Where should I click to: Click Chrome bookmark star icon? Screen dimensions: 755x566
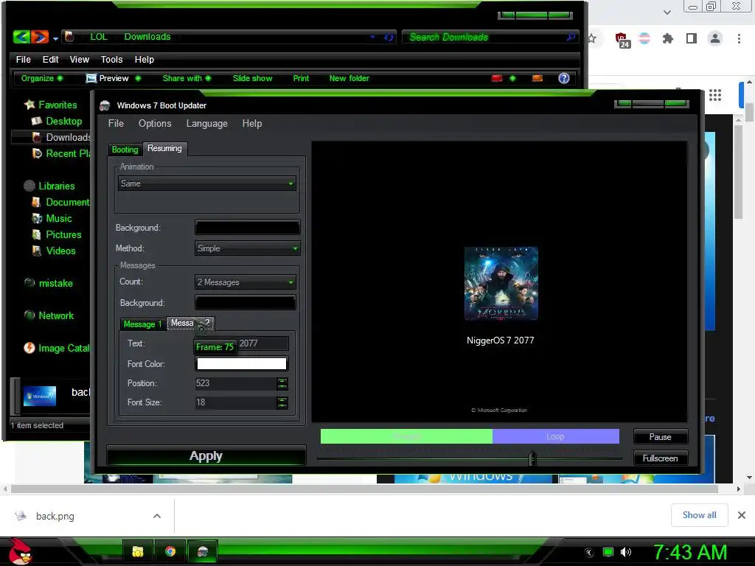click(592, 38)
